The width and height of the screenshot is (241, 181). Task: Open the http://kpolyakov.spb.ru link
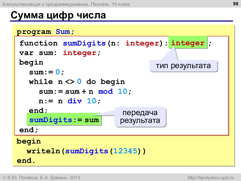pyautogui.click(x=211, y=178)
